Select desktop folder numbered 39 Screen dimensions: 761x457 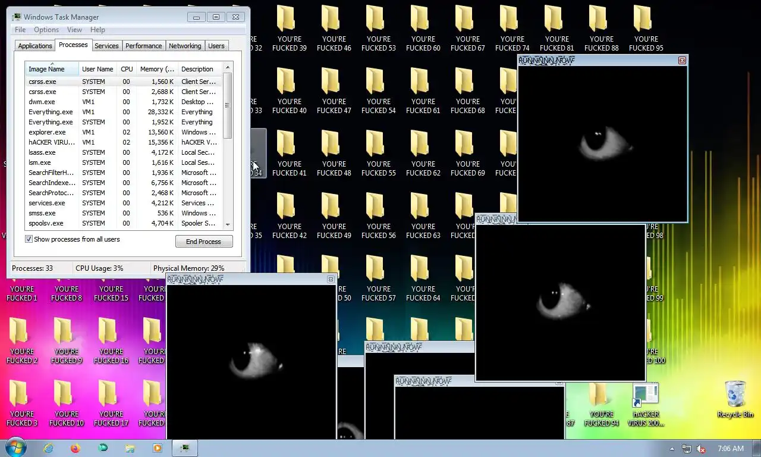[289, 28]
